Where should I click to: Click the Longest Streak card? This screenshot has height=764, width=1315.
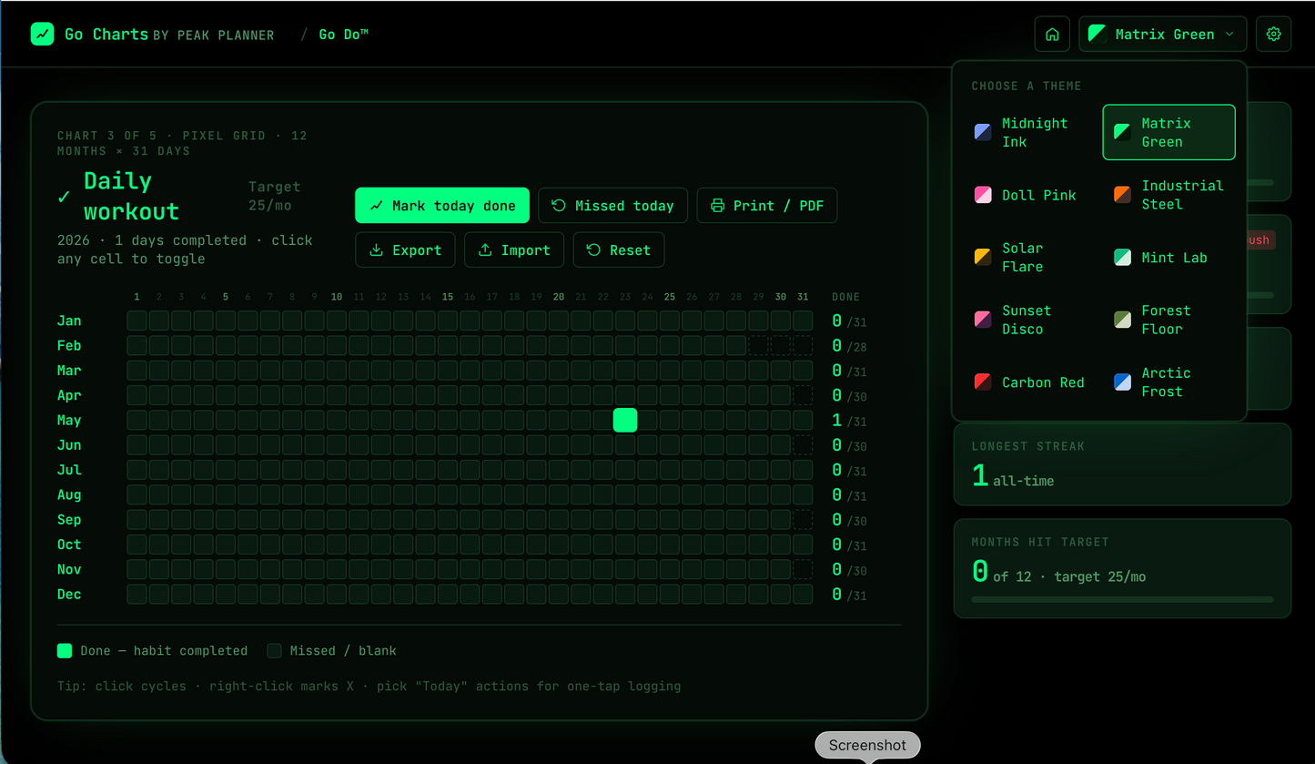point(1122,463)
